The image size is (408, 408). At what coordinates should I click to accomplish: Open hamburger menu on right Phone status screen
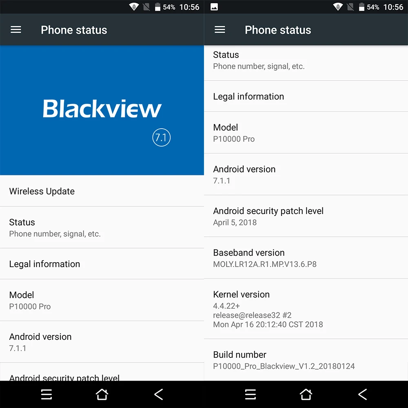[x=220, y=30]
